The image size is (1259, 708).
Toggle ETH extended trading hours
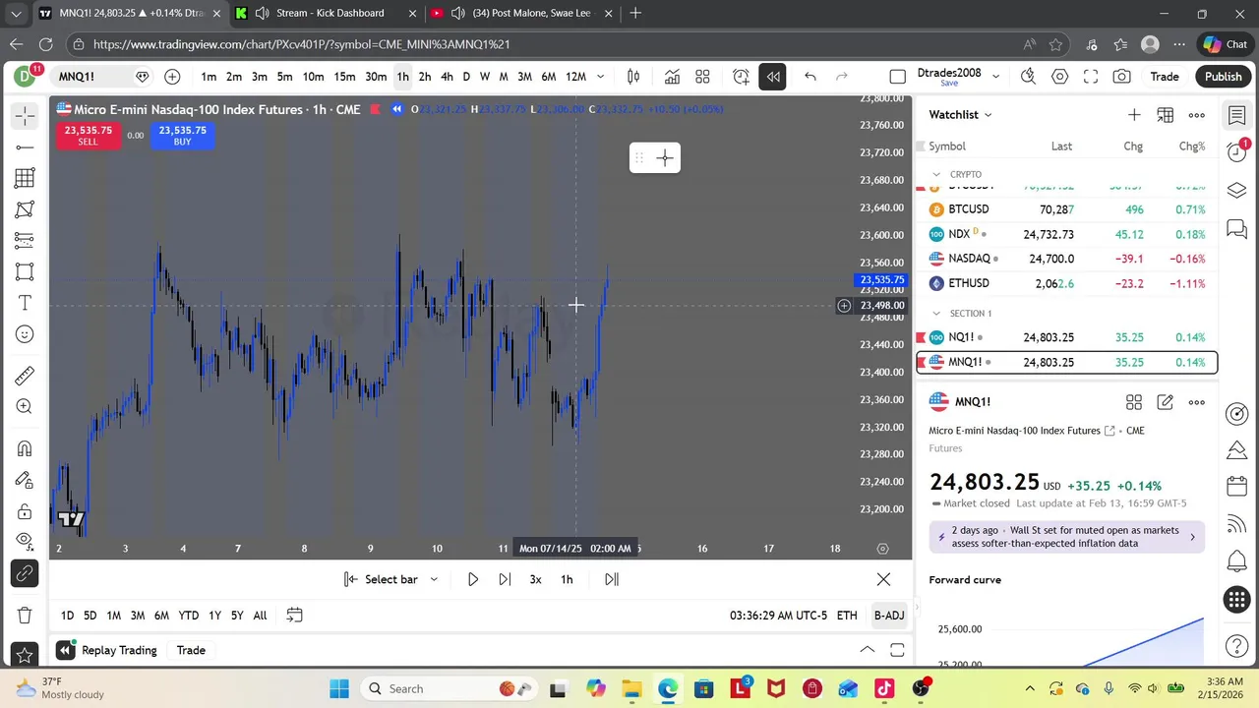click(847, 616)
